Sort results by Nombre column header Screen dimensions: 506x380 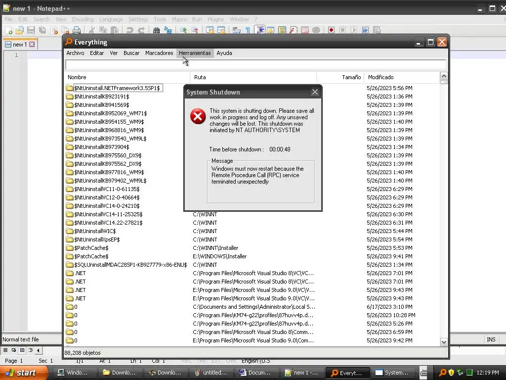pos(127,77)
